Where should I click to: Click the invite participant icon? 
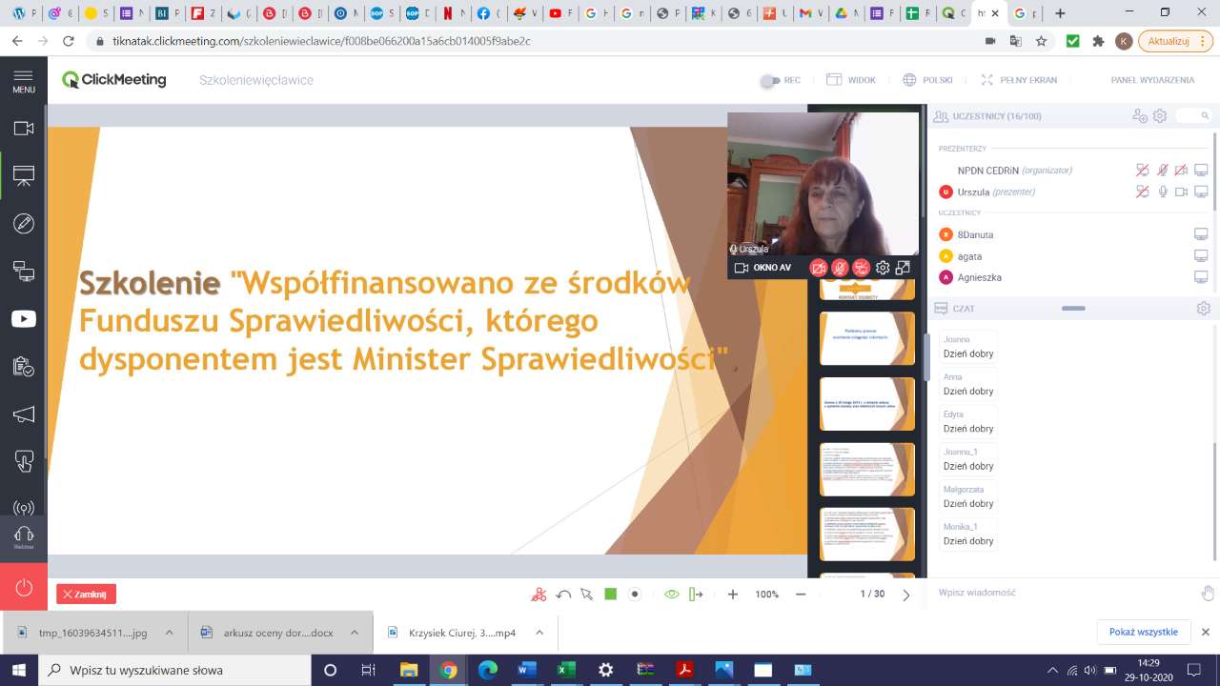point(1139,116)
